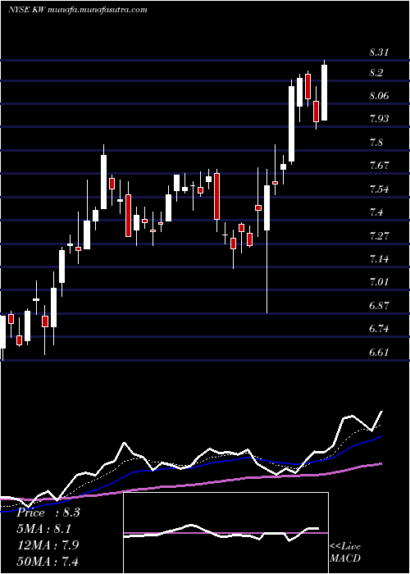Image resolution: width=410 pixels, height=574 pixels.
Task: Click the NYSE KW munafa.munafasutra.com title
Action: pyautogui.click(x=78, y=10)
